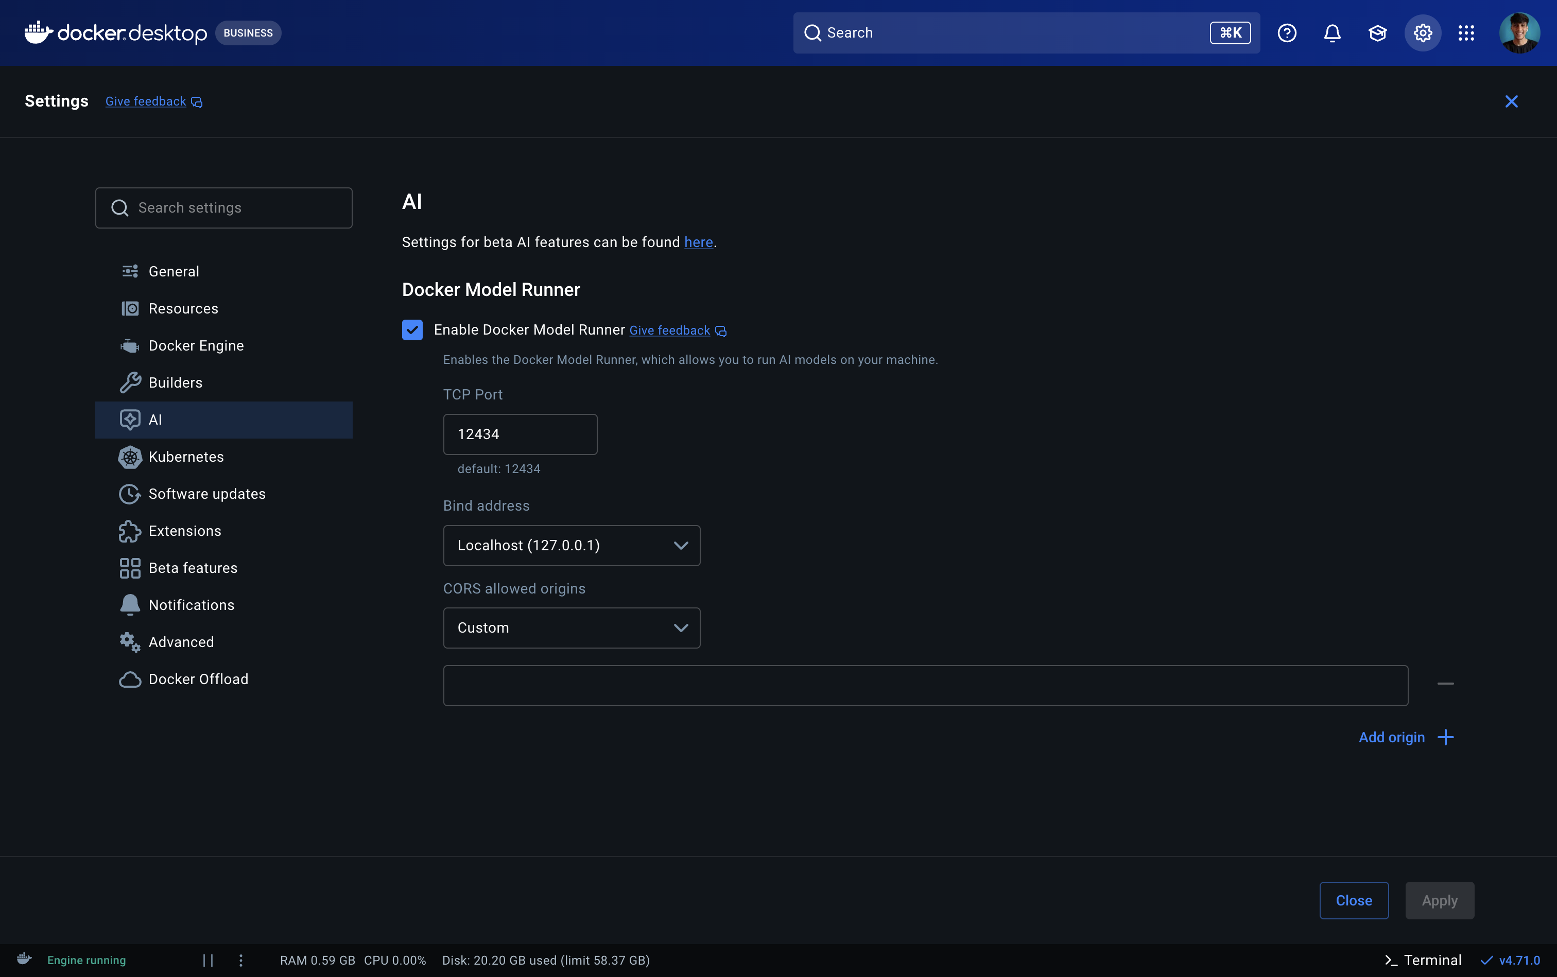Remove the origin with the minus icon
This screenshot has height=977, width=1557.
(x=1445, y=684)
